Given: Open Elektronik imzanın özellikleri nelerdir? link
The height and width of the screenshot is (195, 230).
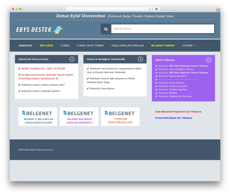Looking at the screenshot, I should point(41,91).
